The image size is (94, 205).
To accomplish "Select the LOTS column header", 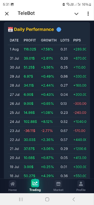I will point(65,40).
